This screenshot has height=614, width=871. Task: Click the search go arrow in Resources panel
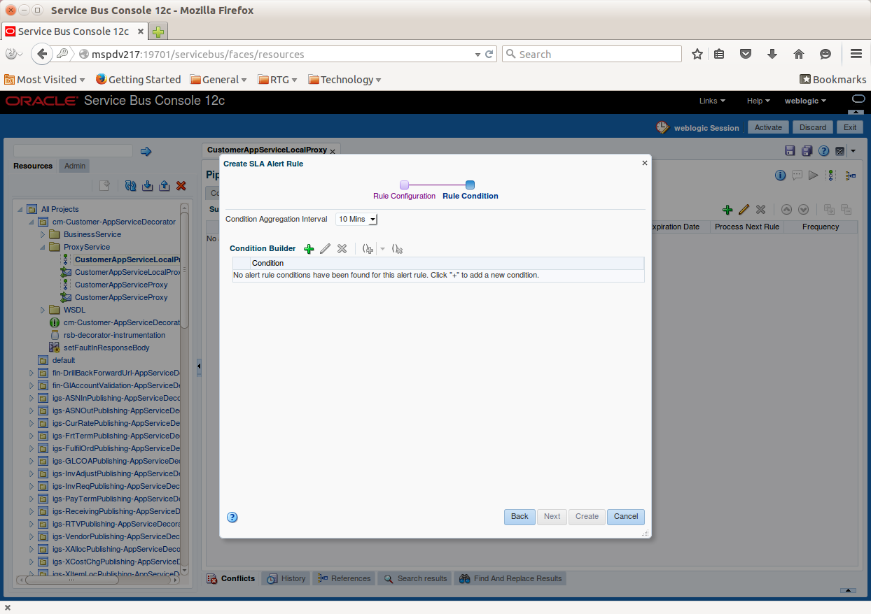146,151
